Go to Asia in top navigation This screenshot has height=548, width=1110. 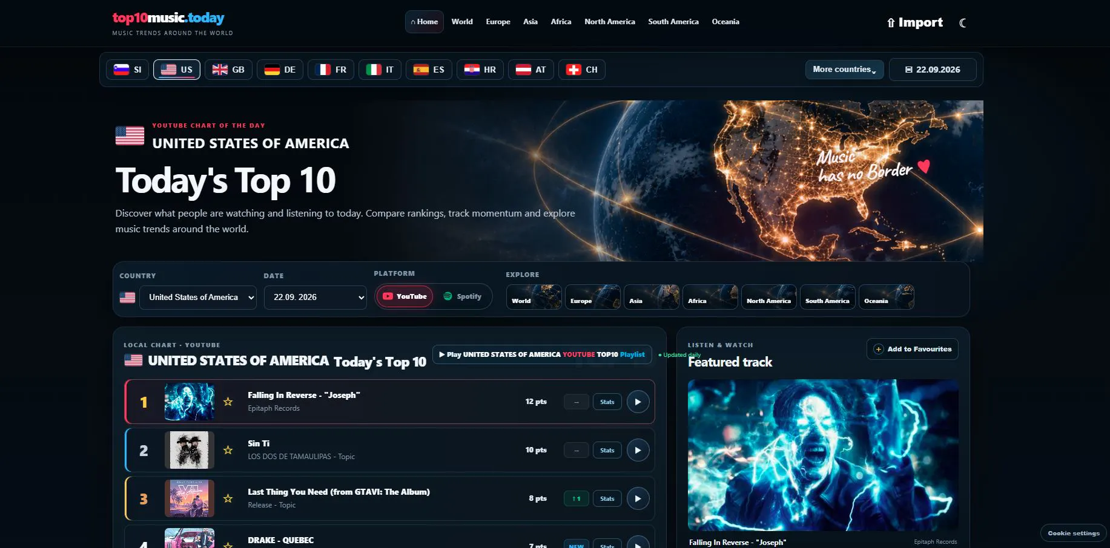(x=530, y=22)
